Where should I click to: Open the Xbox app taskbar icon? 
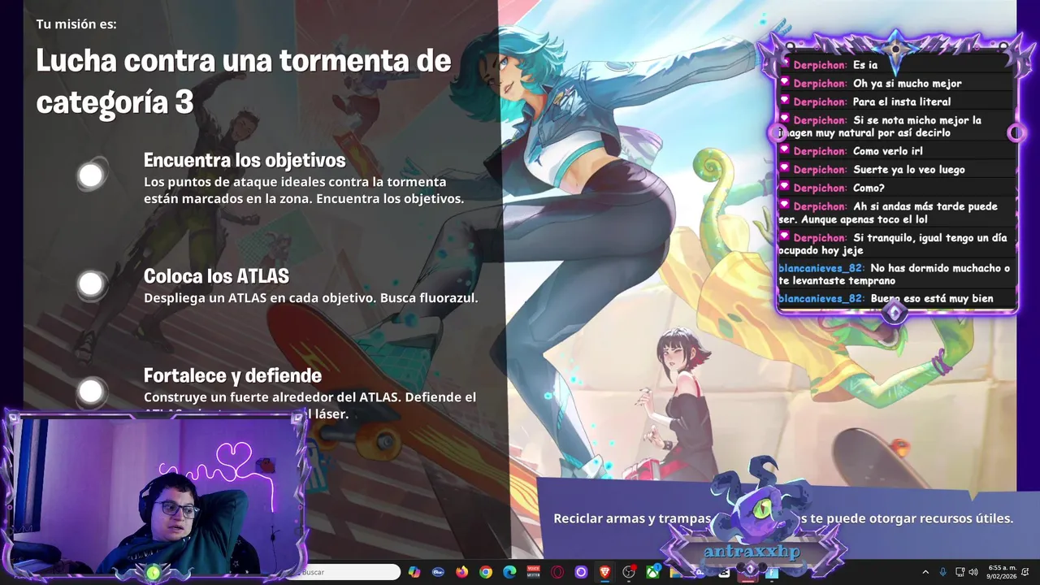coord(652,572)
